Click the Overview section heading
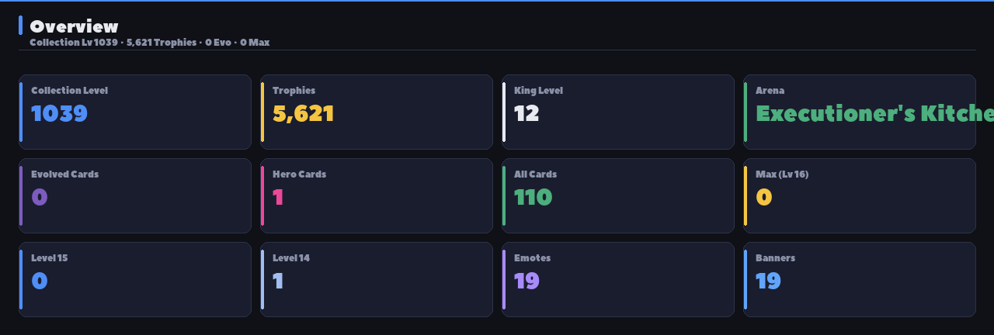 tap(75, 26)
